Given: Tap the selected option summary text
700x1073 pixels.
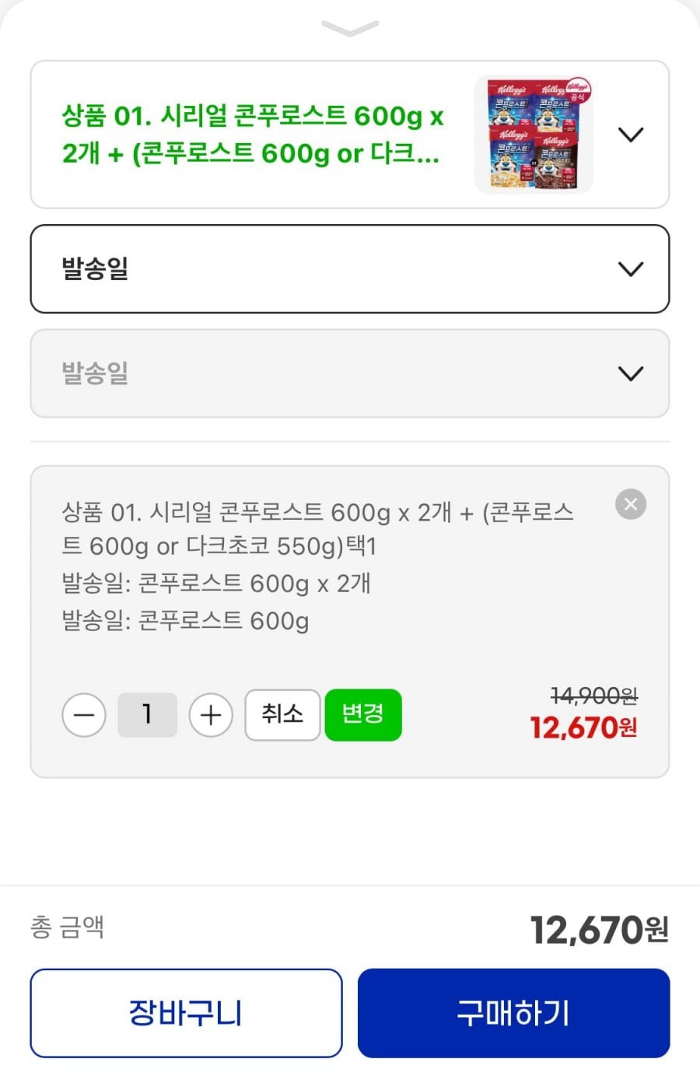Looking at the screenshot, I should click(319, 566).
